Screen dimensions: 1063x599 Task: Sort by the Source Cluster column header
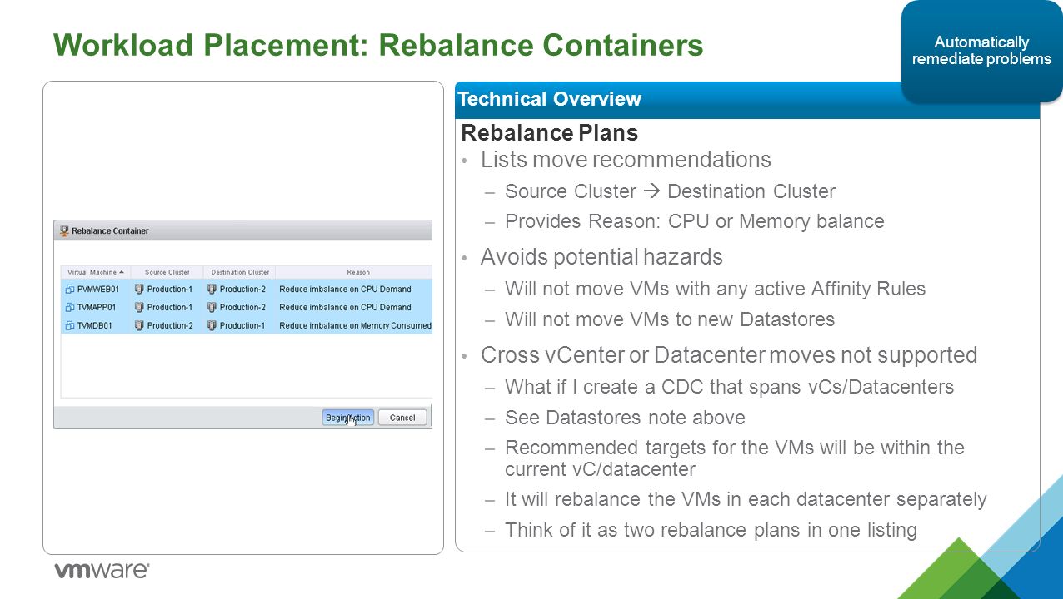(167, 272)
